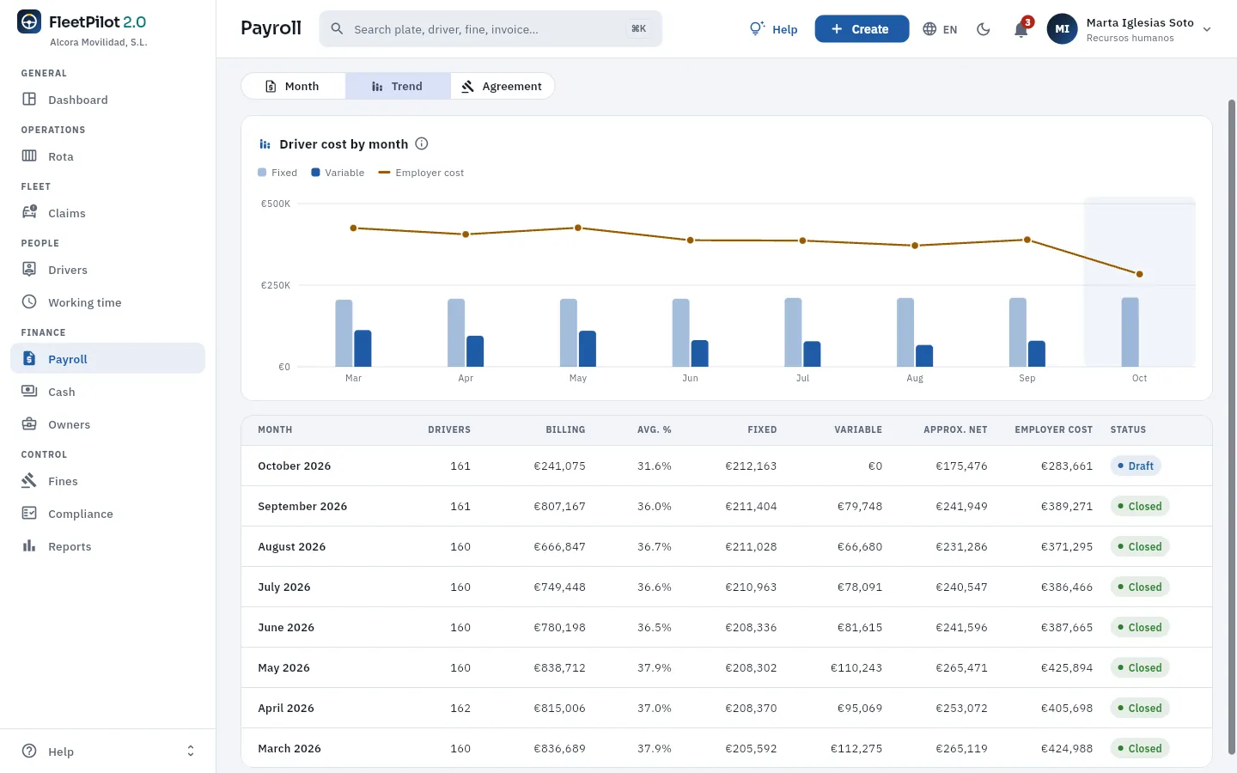
Task: Click the notifications bell icon
Action: 1021,29
